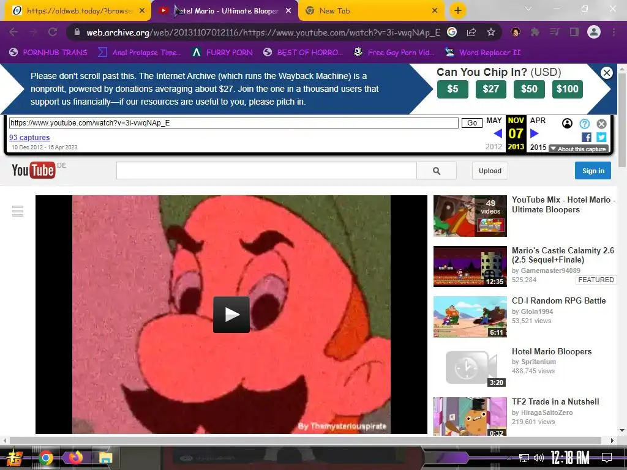Viewport: 627px width, 470px height.
Task: Open Mario's Castle Calamity 2.6 thumbnail
Action: (470, 267)
